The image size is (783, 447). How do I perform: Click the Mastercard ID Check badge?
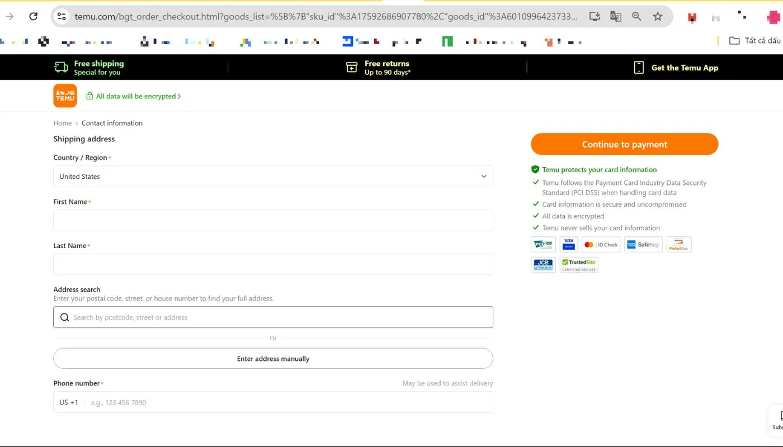(601, 244)
